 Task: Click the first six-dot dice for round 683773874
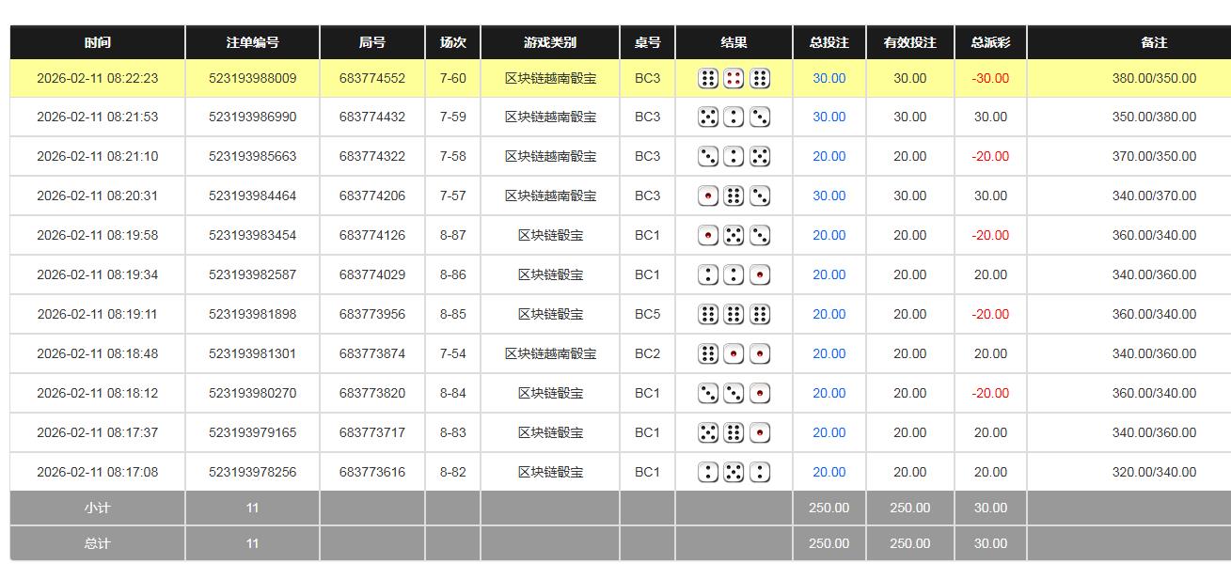(x=708, y=353)
